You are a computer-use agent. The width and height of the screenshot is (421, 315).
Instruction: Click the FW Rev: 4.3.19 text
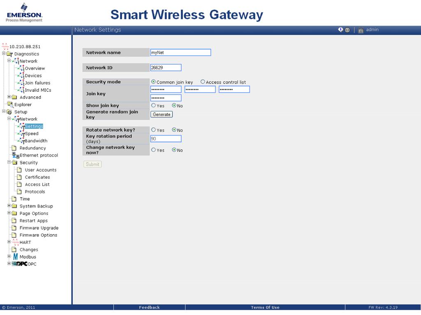pos(383,307)
